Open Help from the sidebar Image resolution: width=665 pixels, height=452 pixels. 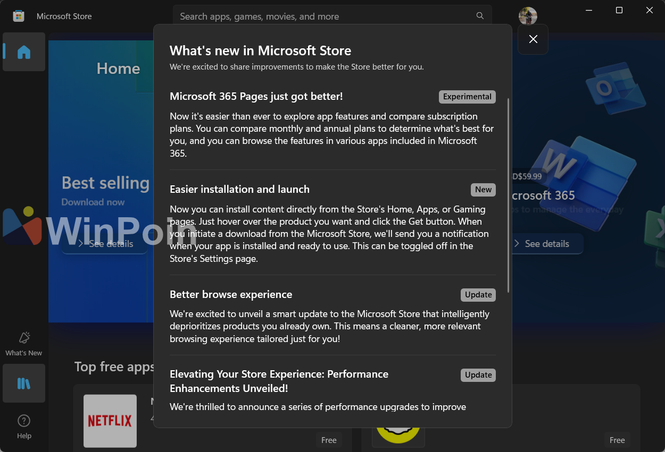(24, 427)
